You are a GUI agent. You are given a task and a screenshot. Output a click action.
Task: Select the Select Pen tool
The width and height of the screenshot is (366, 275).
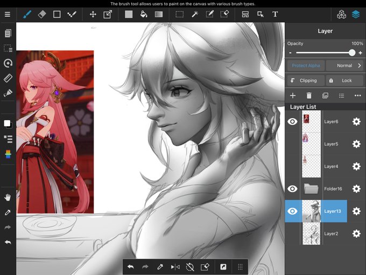[x=209, y=14]
